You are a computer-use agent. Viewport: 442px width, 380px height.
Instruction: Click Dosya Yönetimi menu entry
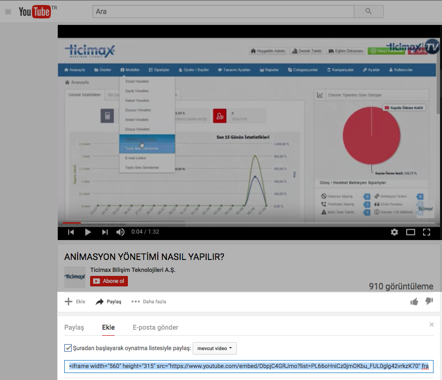click(x=137, y=129)
